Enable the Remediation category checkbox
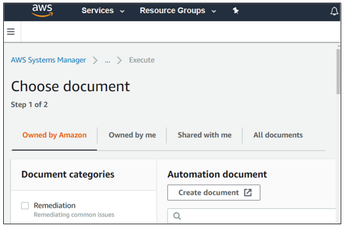This screenshot has height=228, width=345. coord(25,206)
